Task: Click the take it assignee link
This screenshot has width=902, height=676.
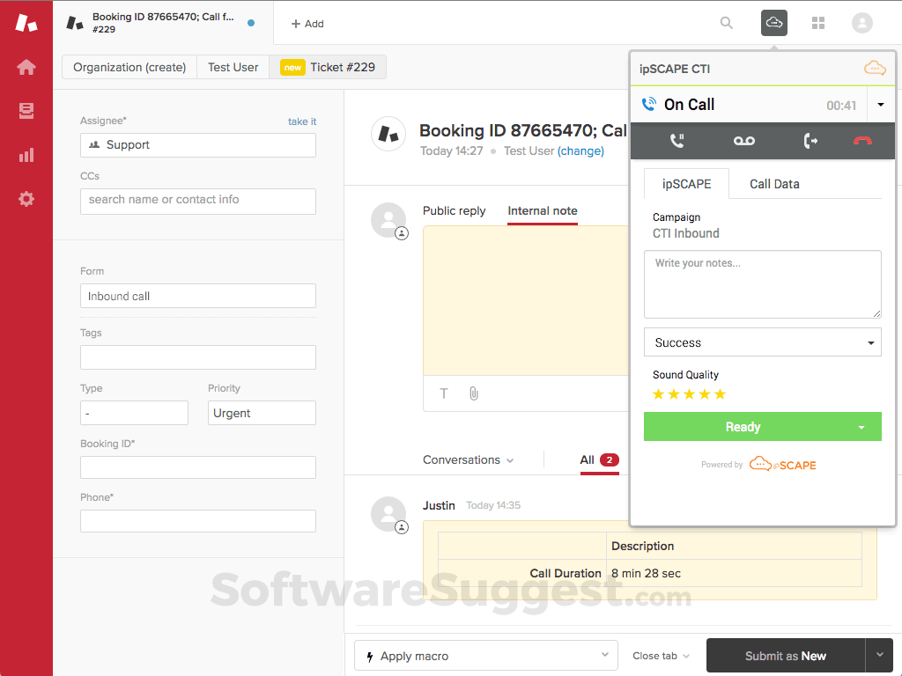Action: (302, 121)
